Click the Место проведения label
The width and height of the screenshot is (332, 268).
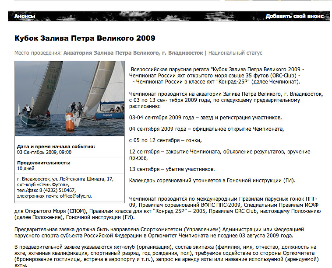[x=38, y=53]
